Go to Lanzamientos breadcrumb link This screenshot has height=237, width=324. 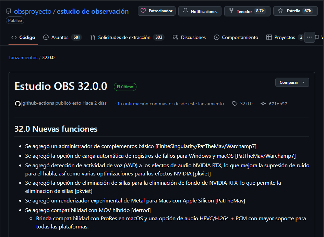click(x=23, y=57)
